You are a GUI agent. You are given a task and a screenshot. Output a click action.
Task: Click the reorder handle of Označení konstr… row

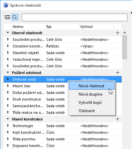[8, 46]
